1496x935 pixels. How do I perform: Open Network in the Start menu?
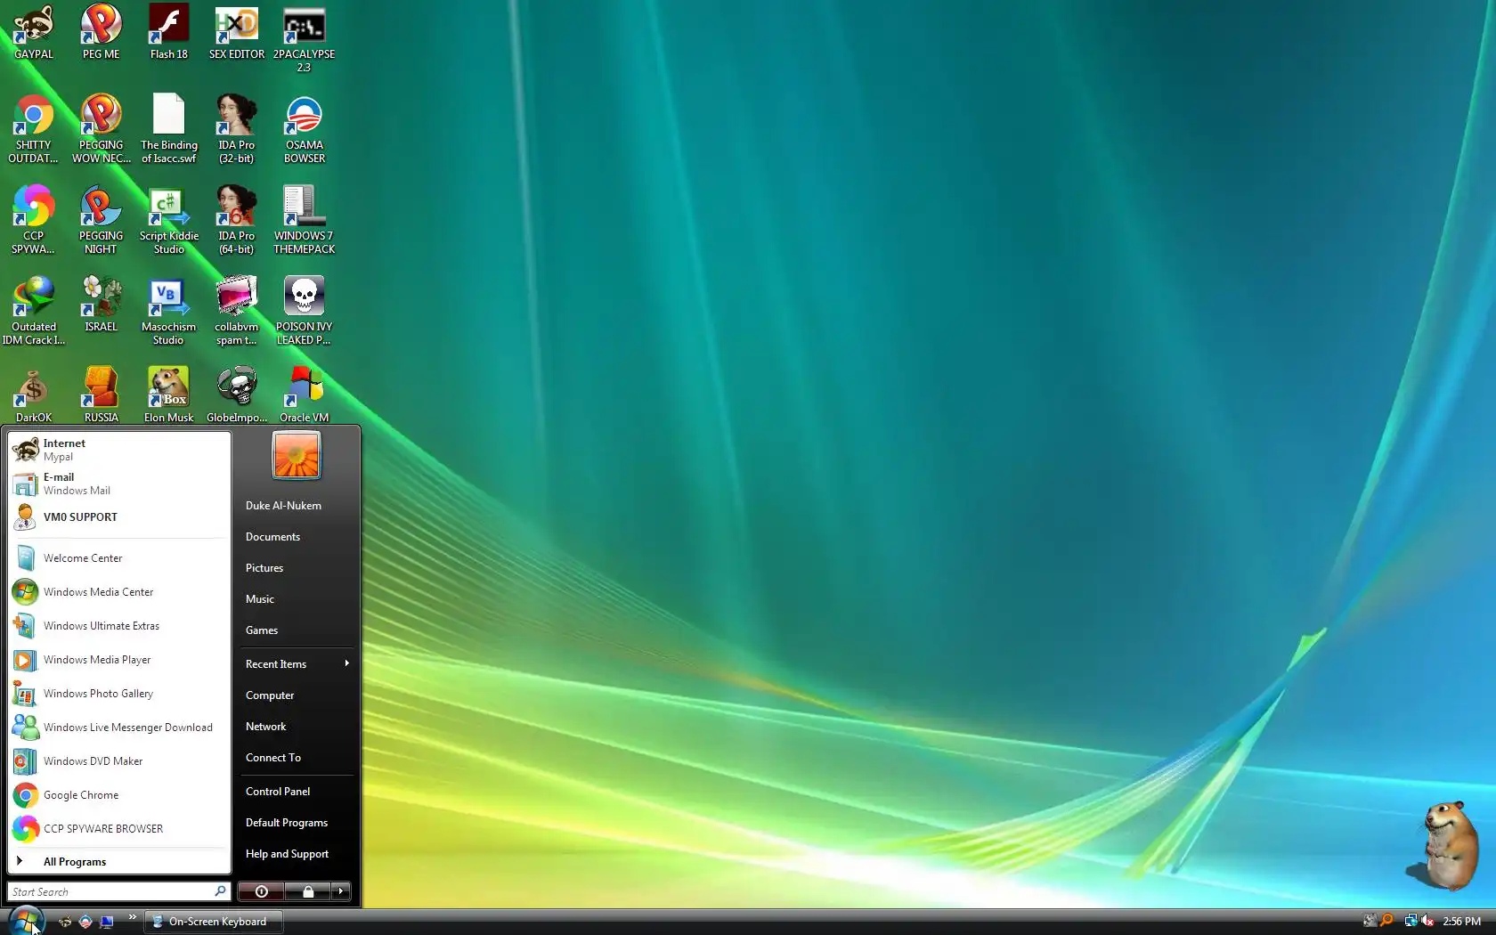297,727
